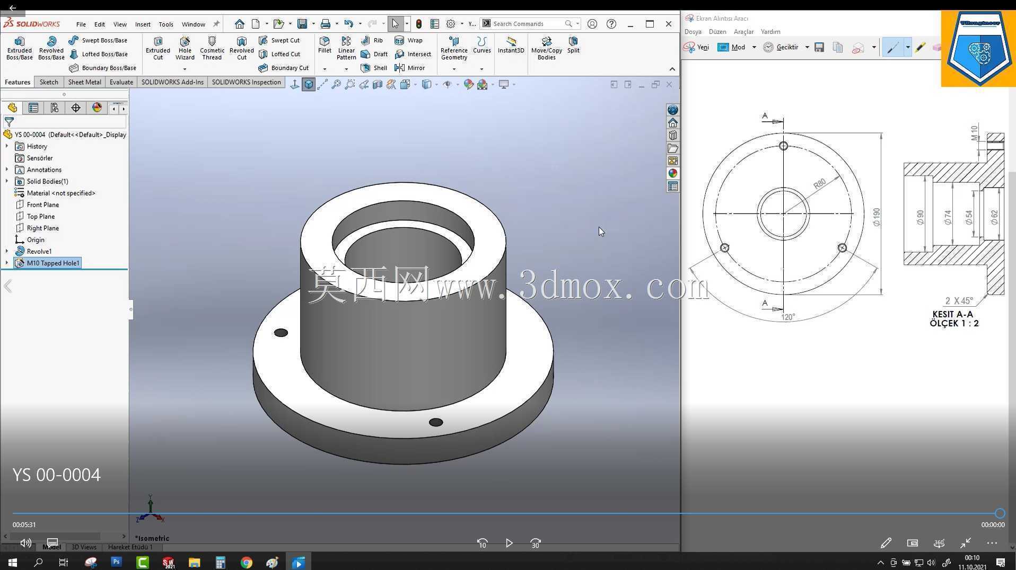
Task: Expand the Solid Bodies(1) node
Action: coord(7,181)
